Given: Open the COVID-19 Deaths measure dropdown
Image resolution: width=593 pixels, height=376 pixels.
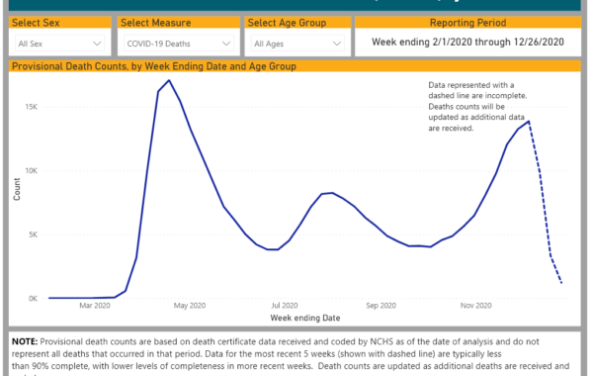Looking at the screenshot, I should tap(179, 44).
